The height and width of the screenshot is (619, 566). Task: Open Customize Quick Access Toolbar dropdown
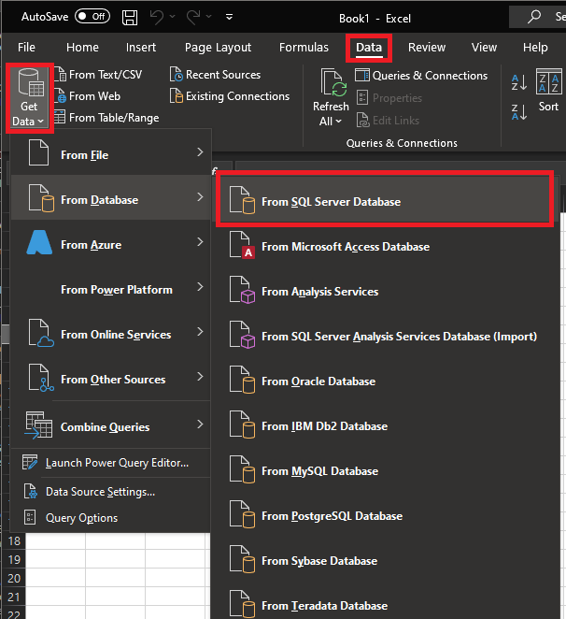point(229,17)
